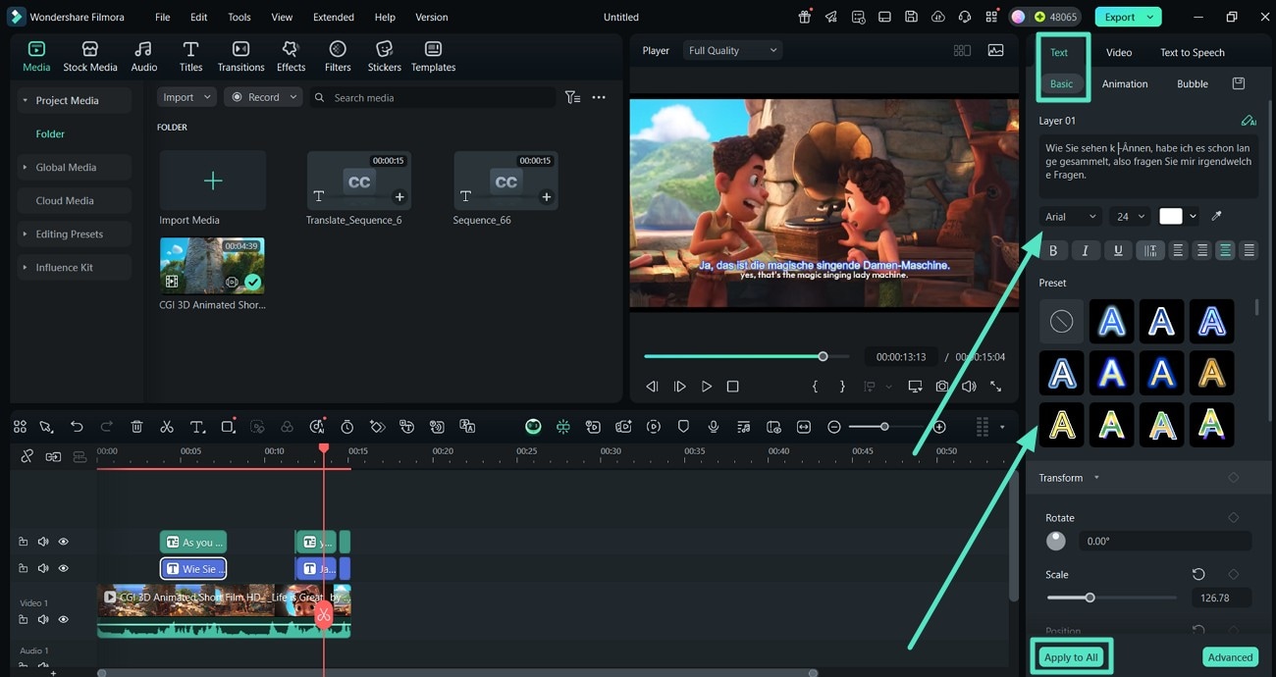Open the Stickers library
Viewport: 1276px width, 677px height.
384,57
